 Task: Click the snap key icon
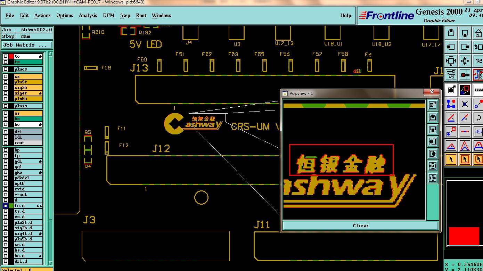[x=465, y=74]
